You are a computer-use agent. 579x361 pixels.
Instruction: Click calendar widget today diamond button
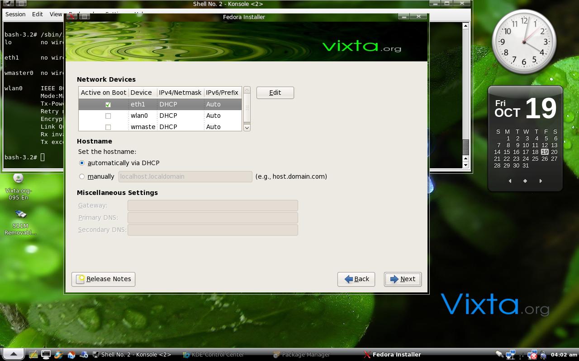[525, 181]
